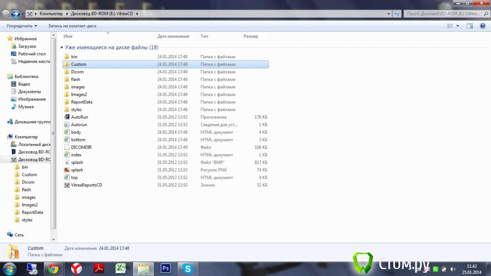Open the Упорядочить dropdown menu
Screen dimensions: 491x276
coord(21,26)
